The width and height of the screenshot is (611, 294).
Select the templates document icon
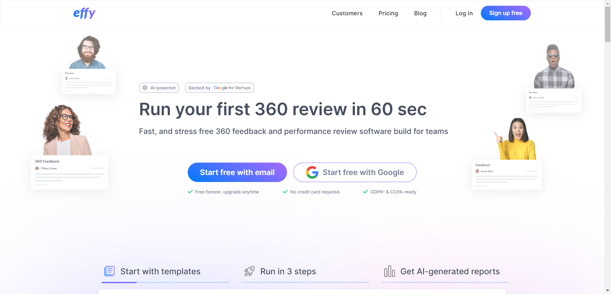pos(109,271)
